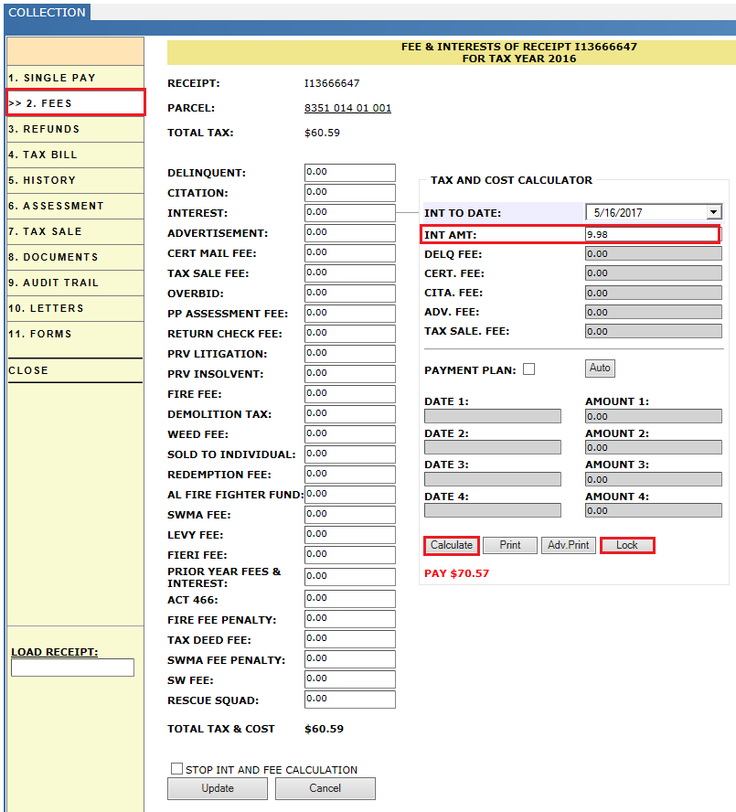736x812 pixels.
Task: View 9. Audit Trail
Action: pyautogui.click(x=75, y=283)
